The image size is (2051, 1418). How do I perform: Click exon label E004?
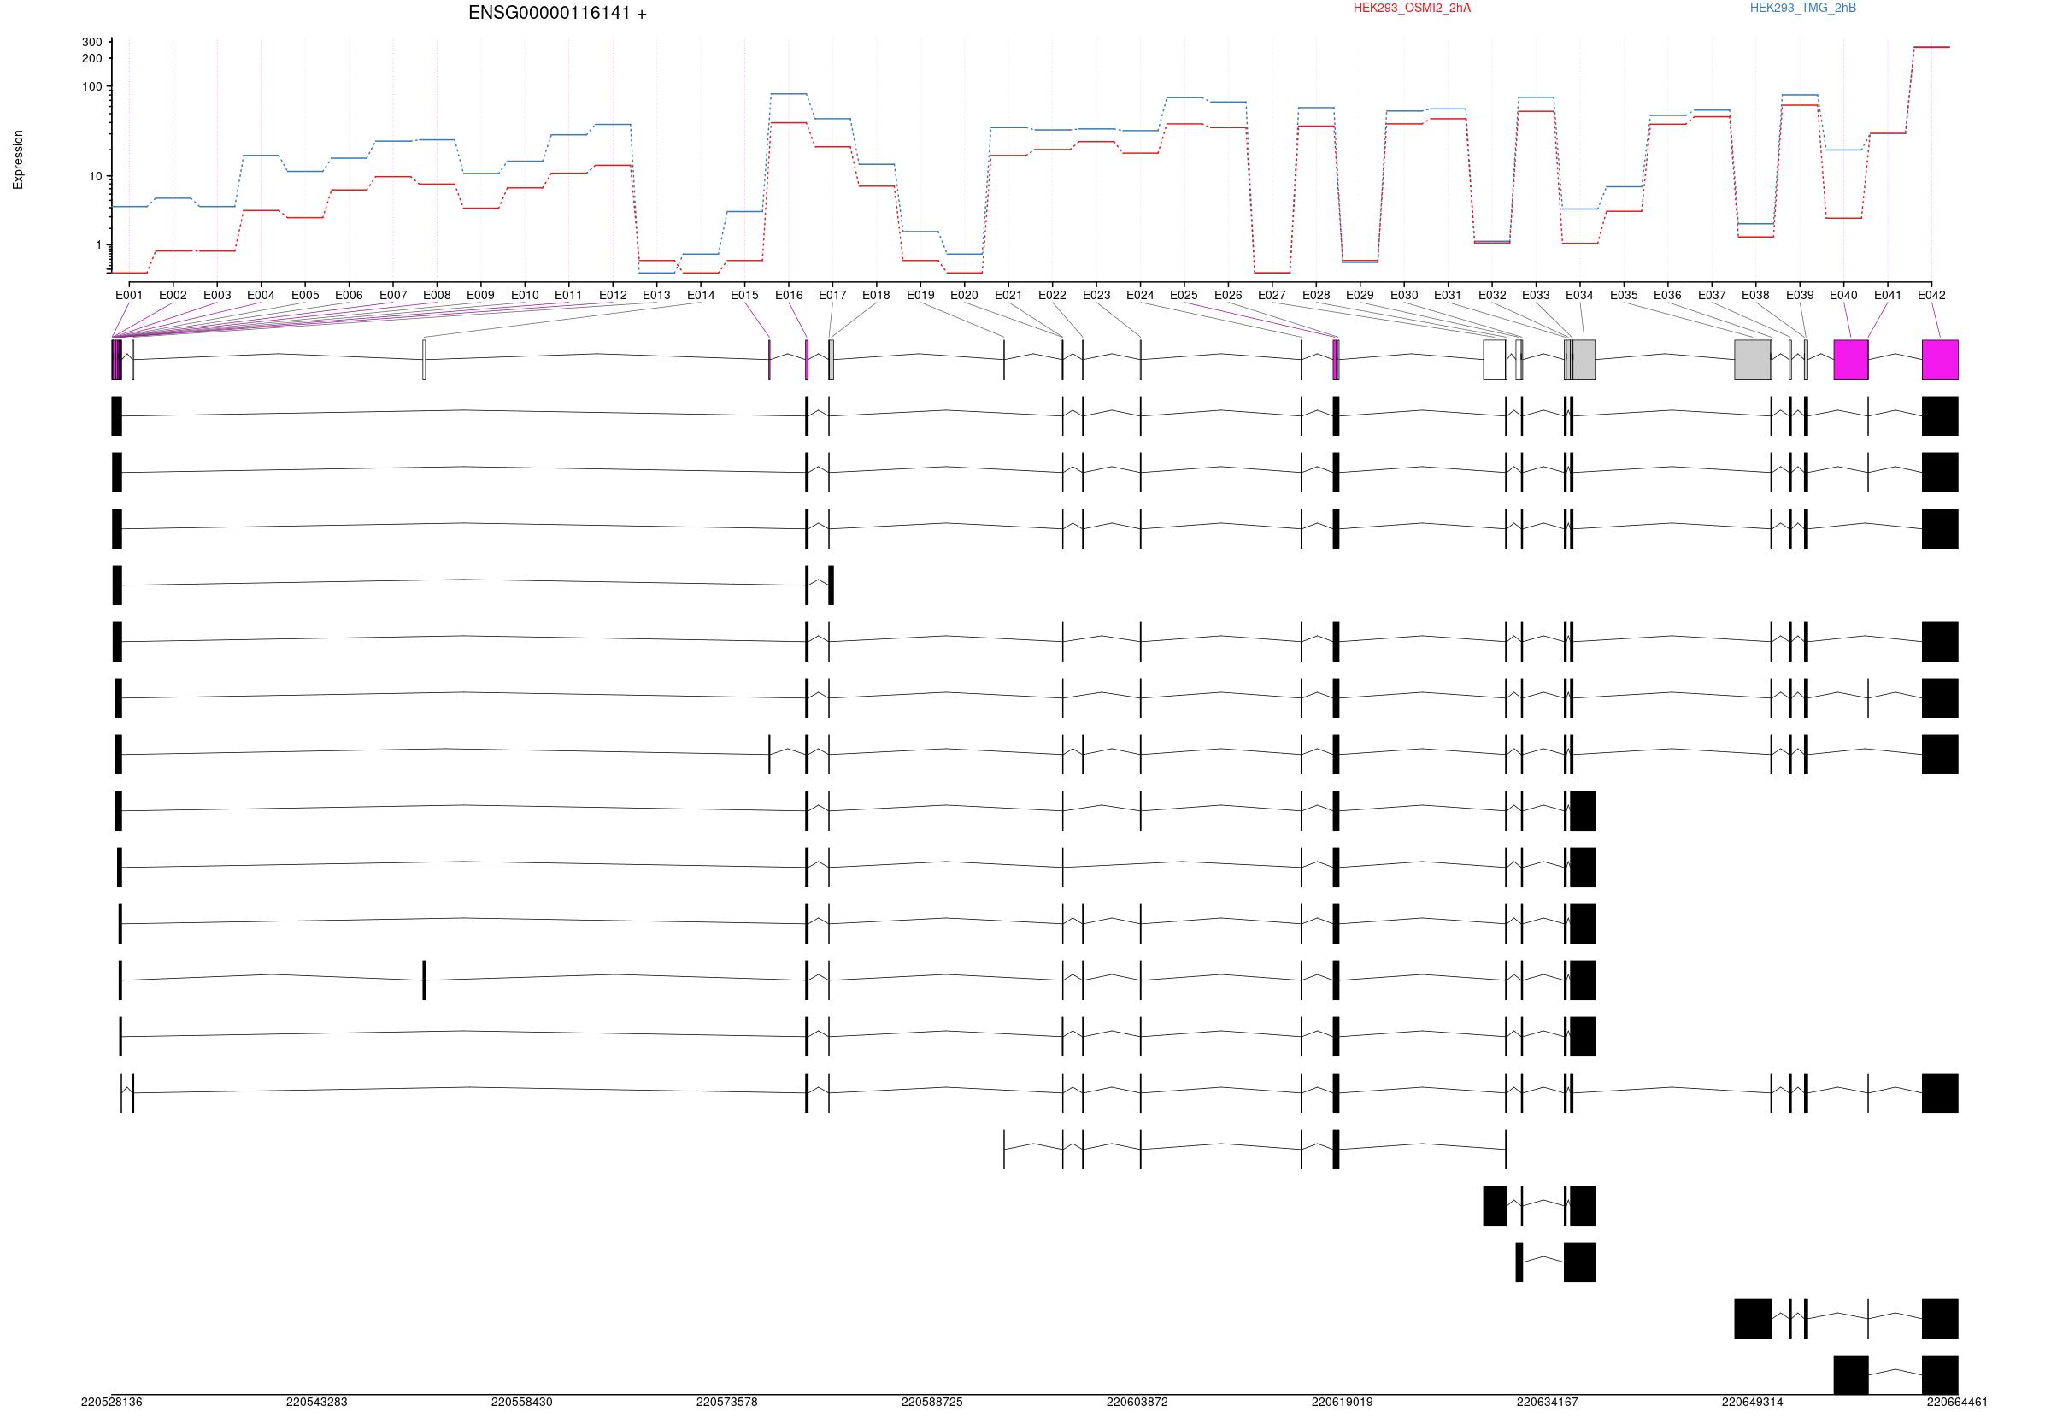coord(262,296)
